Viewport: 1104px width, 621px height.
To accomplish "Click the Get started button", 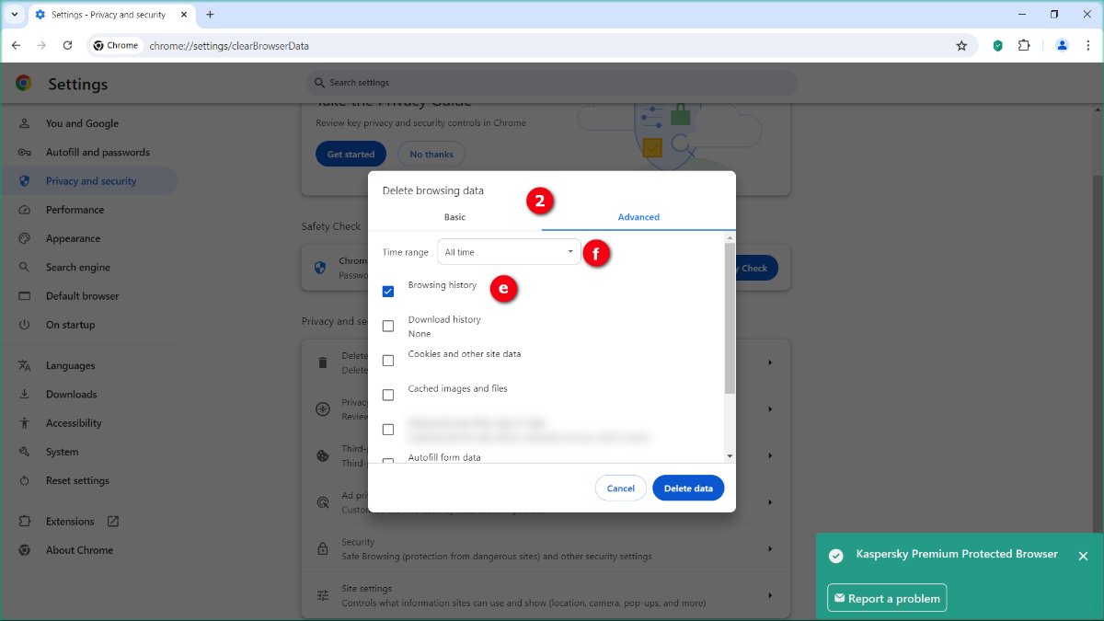I will 351,154.
